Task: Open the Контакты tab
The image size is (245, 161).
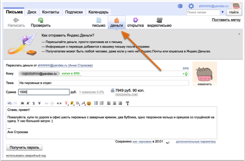Action: pos(51,12)
